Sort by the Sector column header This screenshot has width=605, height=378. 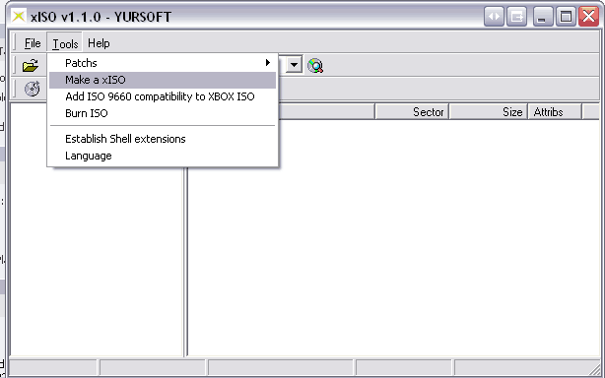(412, 112)
